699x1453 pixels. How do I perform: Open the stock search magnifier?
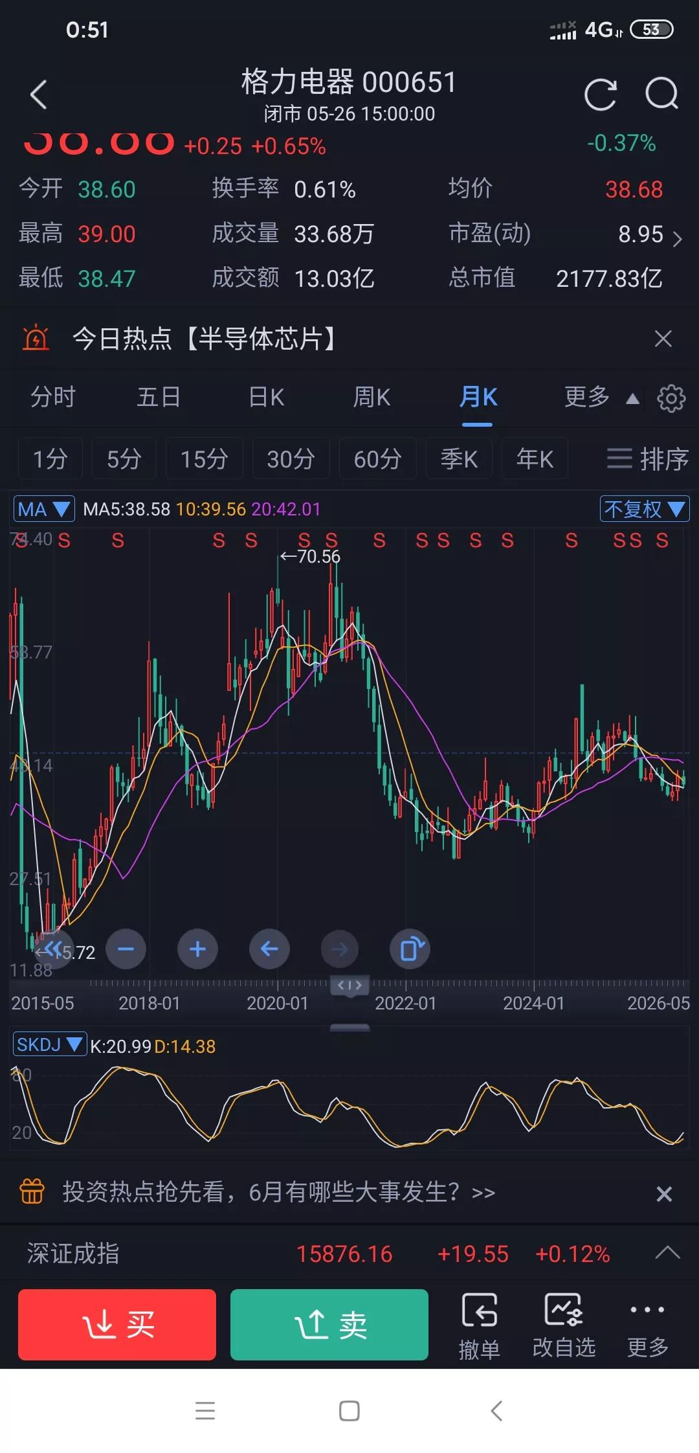pos(661,95)
